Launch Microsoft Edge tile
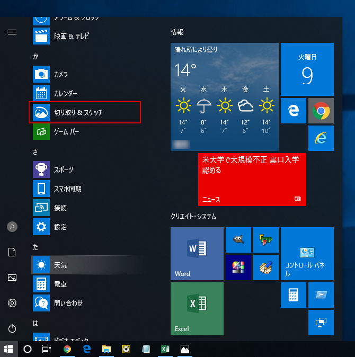 [294, 111]
